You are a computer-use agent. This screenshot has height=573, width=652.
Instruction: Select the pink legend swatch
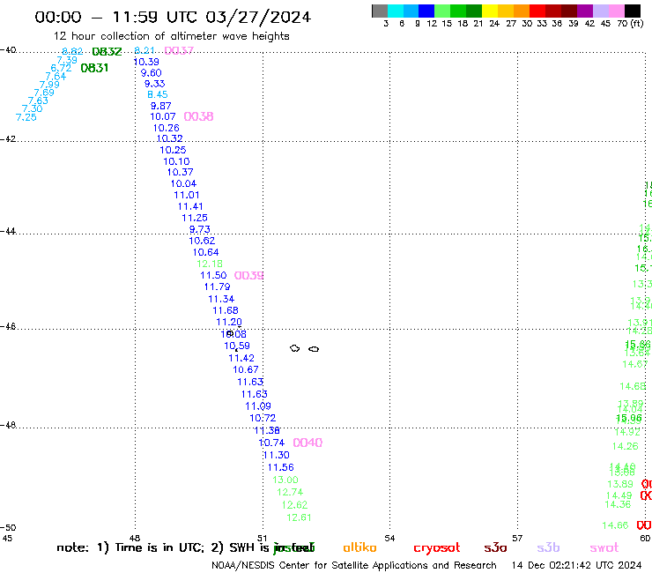click(x=616, y=11)
